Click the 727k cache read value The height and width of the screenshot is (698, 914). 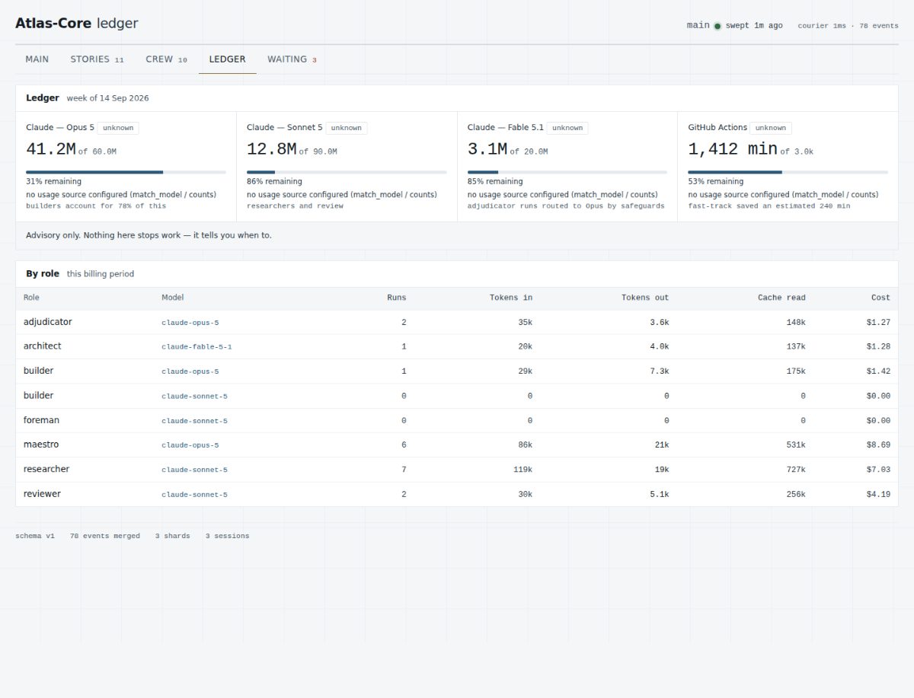click(795, 470)
